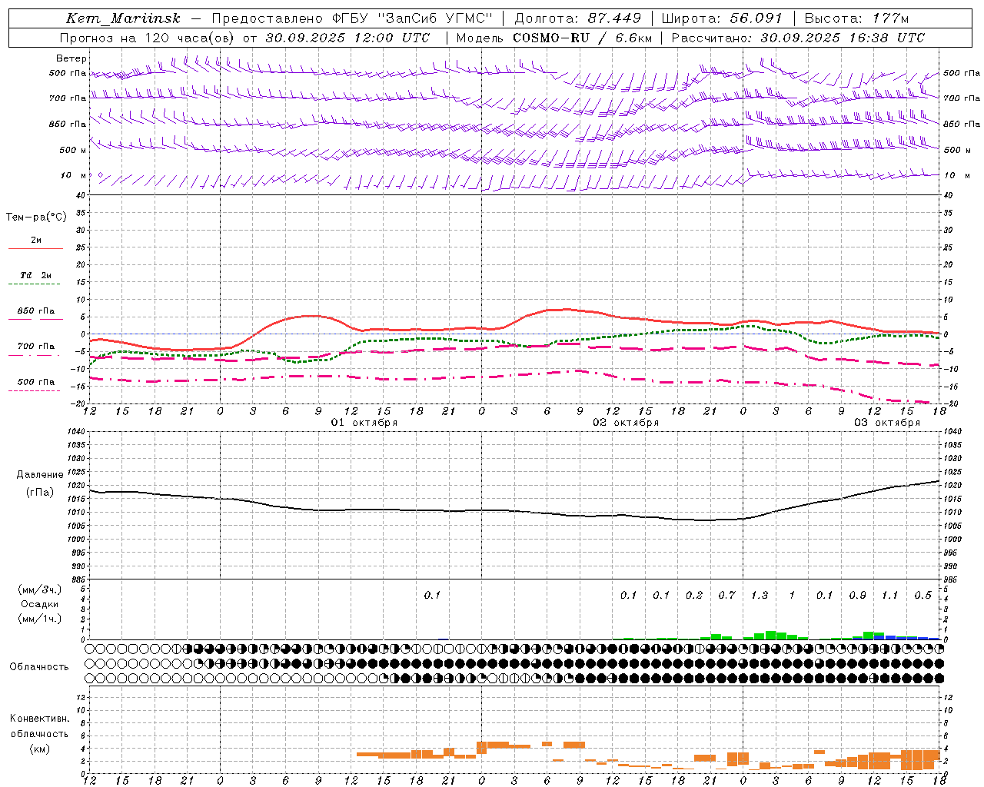
Task: Click the 0.9 precipitation amount value
Action: (857, 595)
